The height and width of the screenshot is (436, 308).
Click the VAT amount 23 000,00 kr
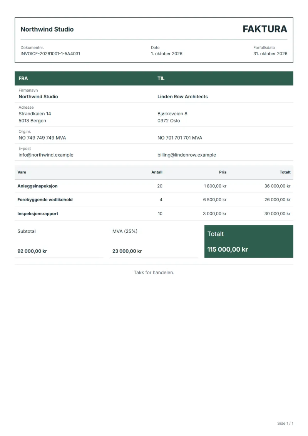click(127, 251)
